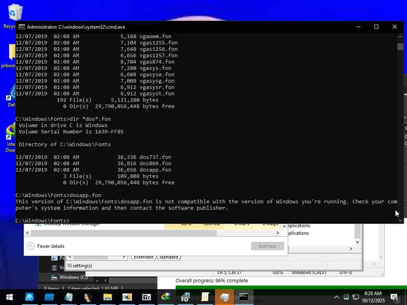Click Explorer horizontal scroll left chevron

tap(105, 280)
